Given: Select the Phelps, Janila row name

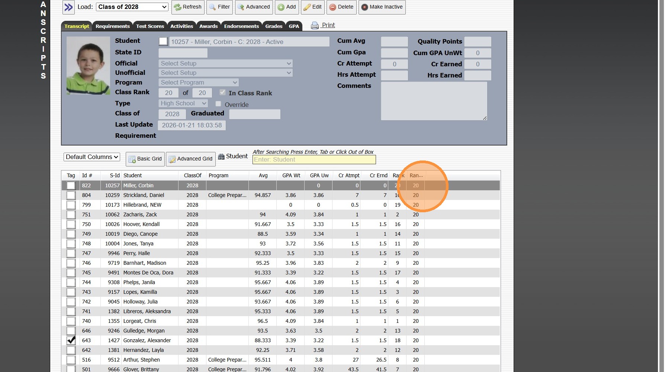Looking at the screenshot, I should pos(139,282).
